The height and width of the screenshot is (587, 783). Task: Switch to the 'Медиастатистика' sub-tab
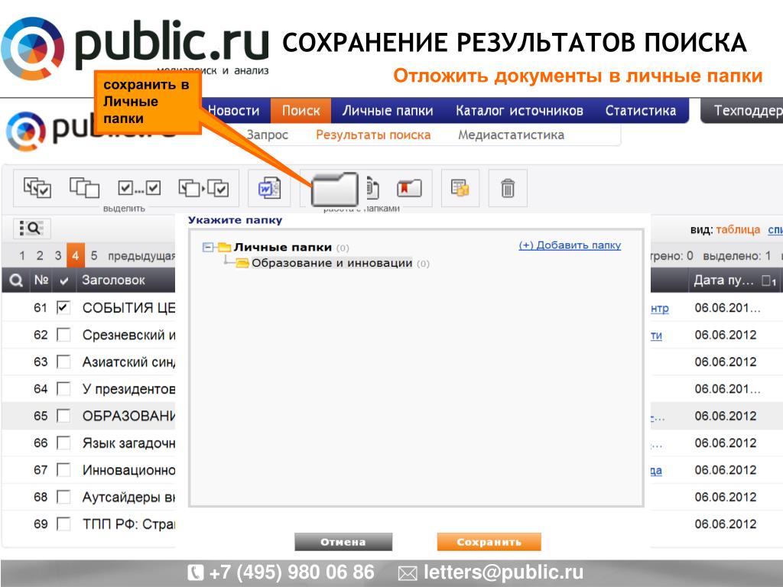(x=511, y=135)
